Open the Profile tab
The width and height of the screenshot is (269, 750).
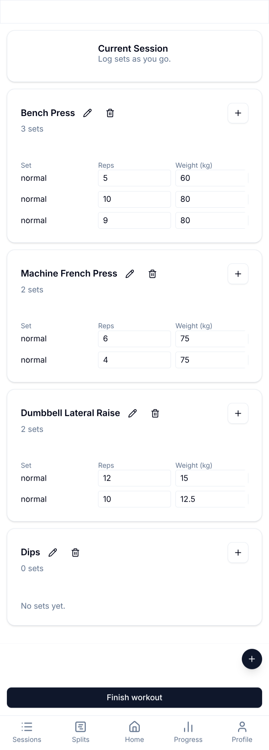(242, 732)
